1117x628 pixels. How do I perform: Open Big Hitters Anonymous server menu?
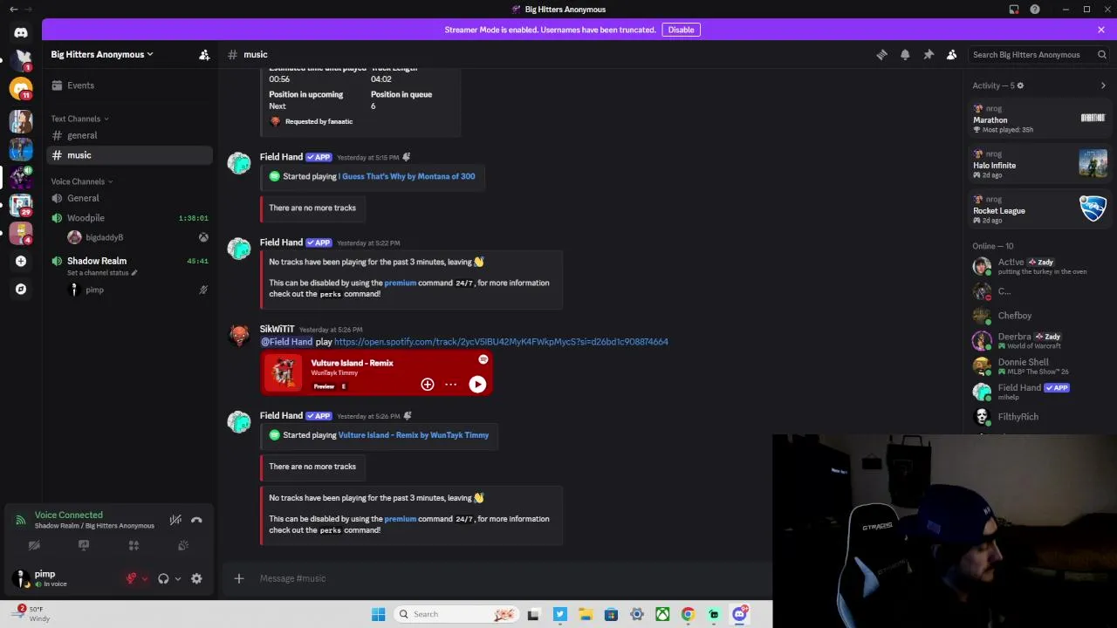(x=101, y=54)
